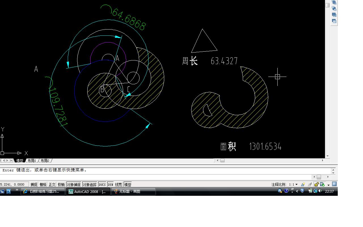The height and width of the screenshot is (227, 363).
Task: Toggle DYN dynamic input button
Action: click(110, 184)
